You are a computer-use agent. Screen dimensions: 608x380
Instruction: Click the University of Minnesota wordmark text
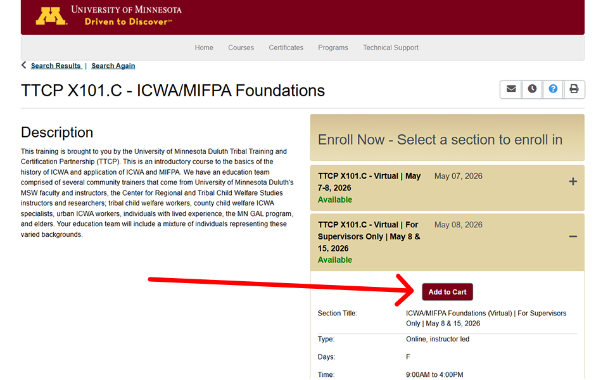[127, 9]
